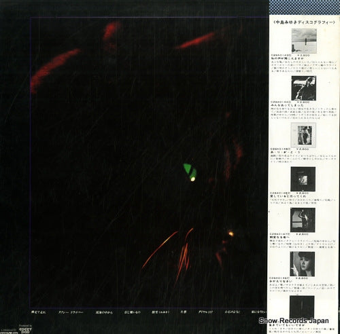This screenshot has width=340, height=334.
Task: Select the track title 根雪(ねゆき)
Action: (160, 312)
